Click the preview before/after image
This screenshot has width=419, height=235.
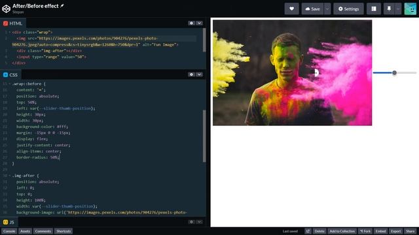(x=292, y=72)
